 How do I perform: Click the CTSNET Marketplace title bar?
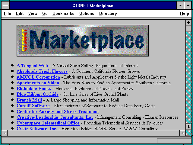(x=93, y=5)
